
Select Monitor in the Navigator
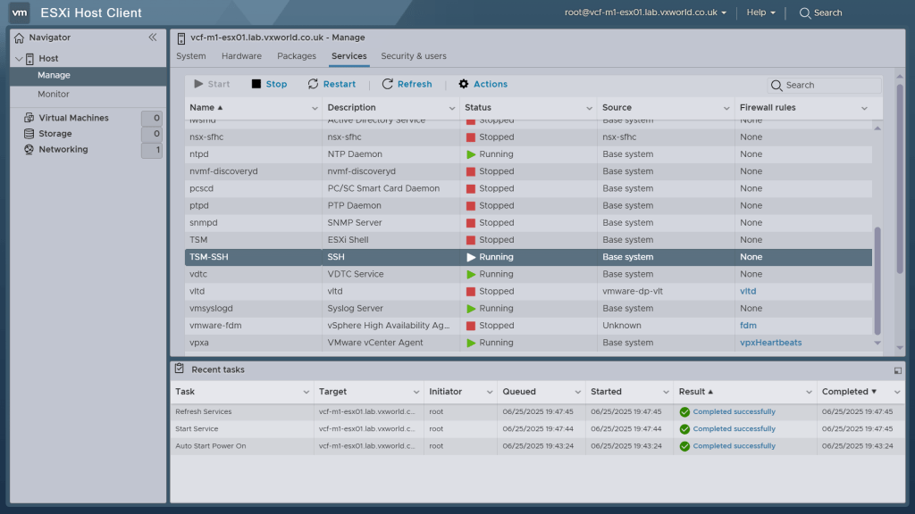click(x=54, y=95)
